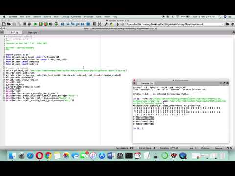Click the console tab browse icon
The width and height of the screenshot is (235, 176).
pos(134,83)
